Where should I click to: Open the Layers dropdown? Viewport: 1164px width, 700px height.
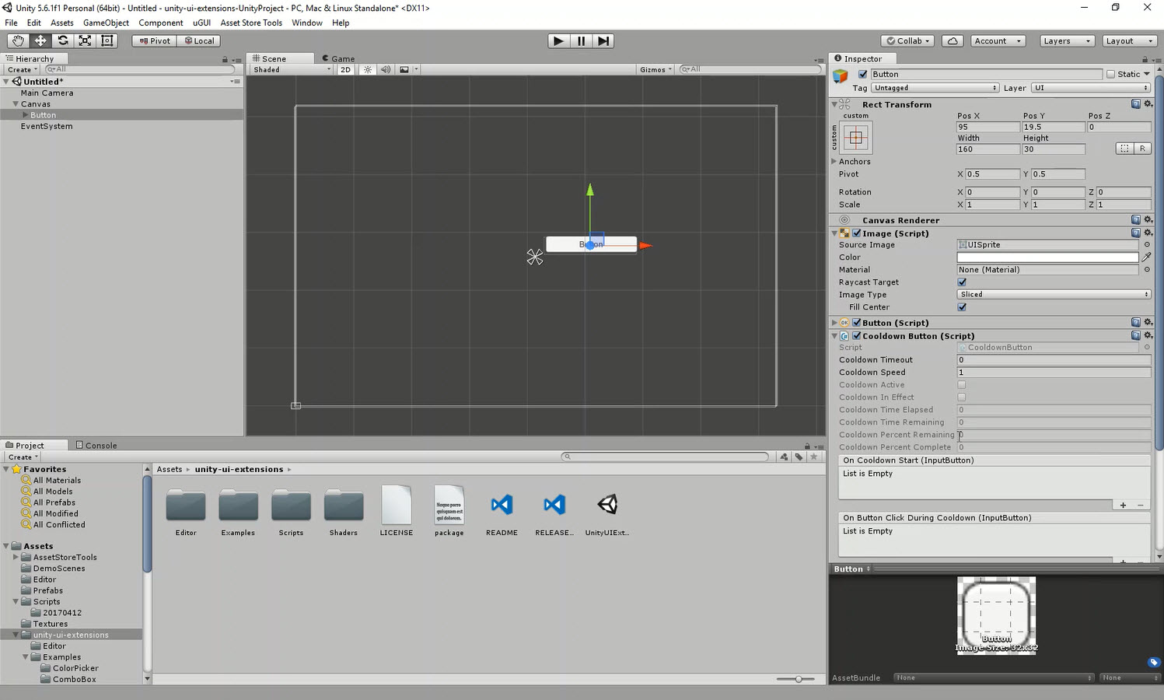click(x=1067, y=41)
